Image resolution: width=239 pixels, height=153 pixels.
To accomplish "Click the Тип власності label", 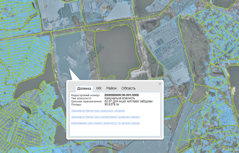I will (81, 98).
